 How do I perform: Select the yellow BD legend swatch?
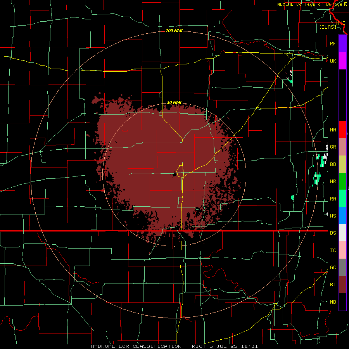pyautogui.click(x=342, y=164)
